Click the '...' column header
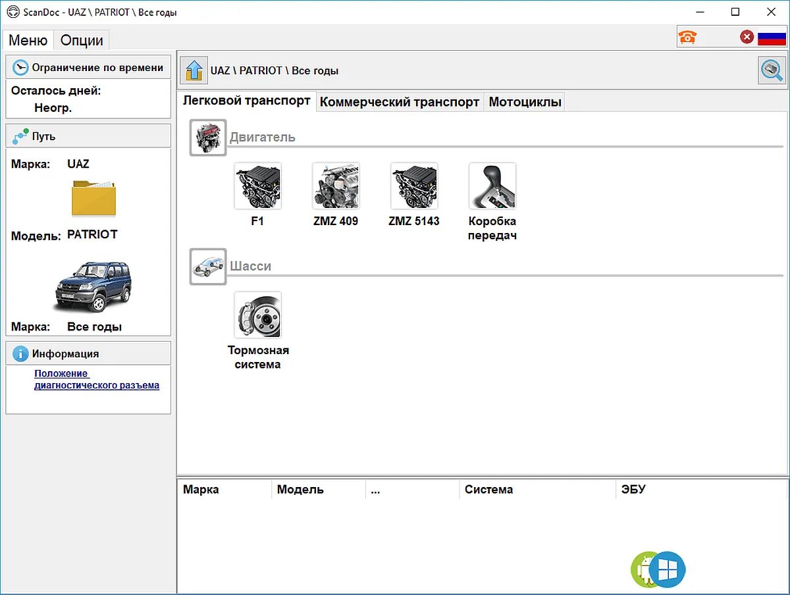 coord(412,489)
